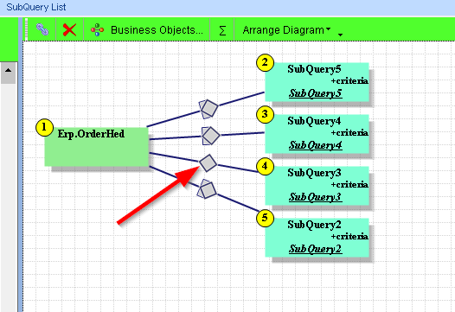Click the SubQuery List panel title
Screen dimensions: 455x312
36,7
